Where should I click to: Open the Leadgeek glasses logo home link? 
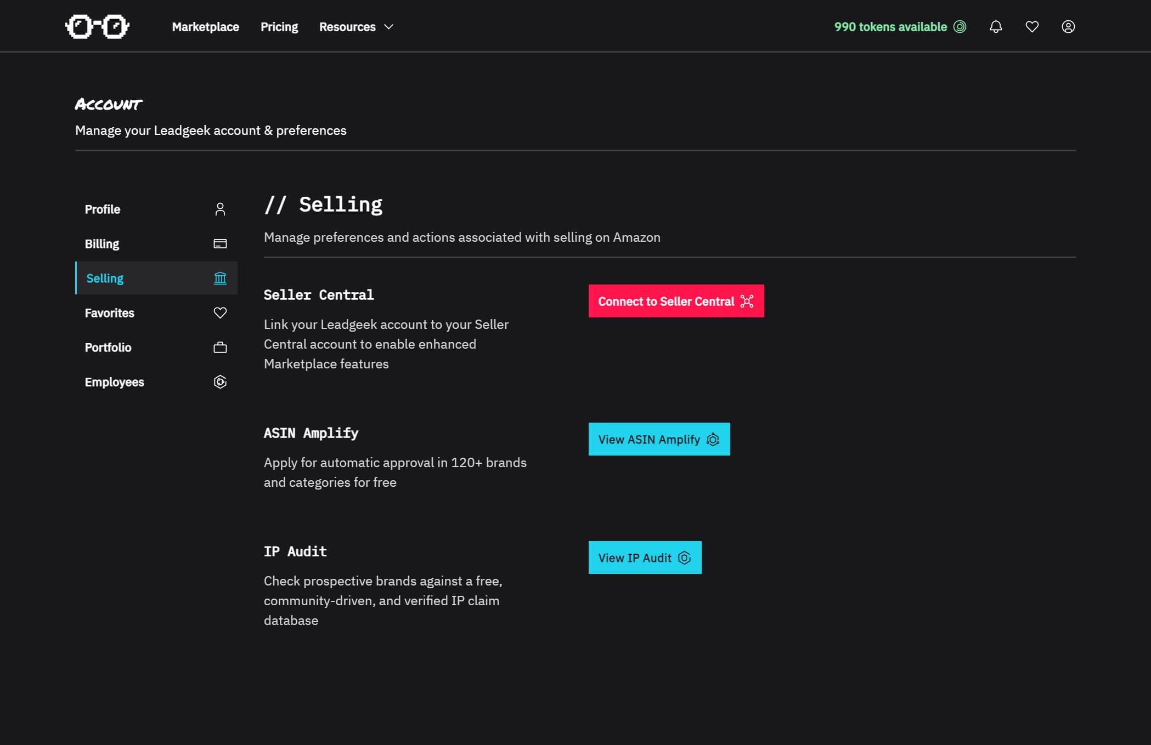(x=97, y=26)
